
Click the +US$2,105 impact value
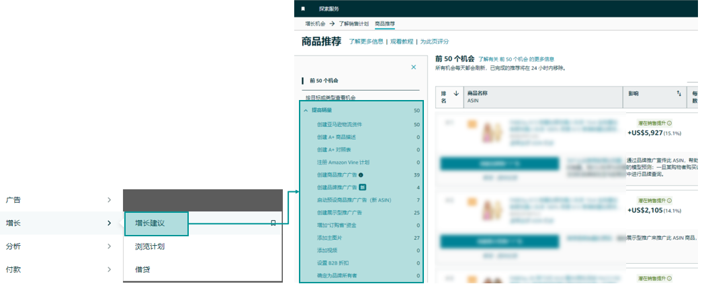click(x=645, y=210)
